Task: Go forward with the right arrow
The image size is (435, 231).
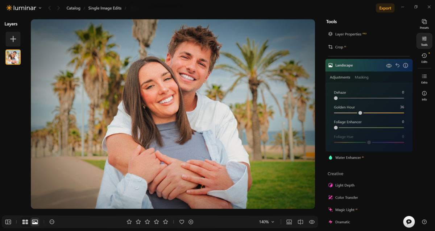Action: pos(58,8)
